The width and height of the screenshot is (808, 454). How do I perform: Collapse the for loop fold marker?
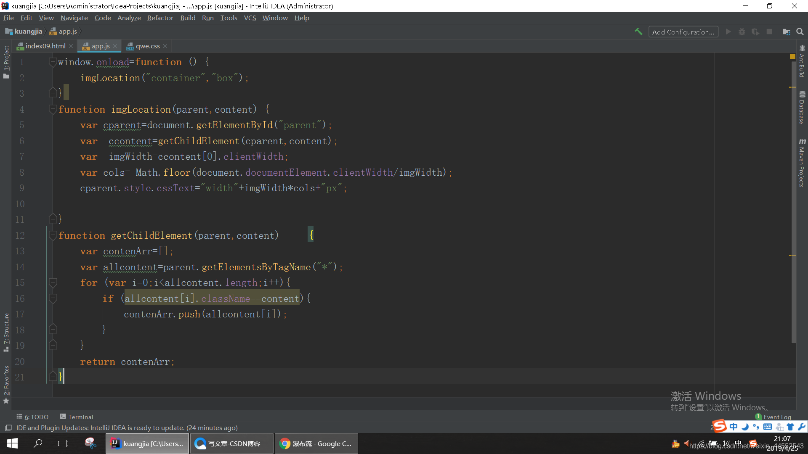53,282
